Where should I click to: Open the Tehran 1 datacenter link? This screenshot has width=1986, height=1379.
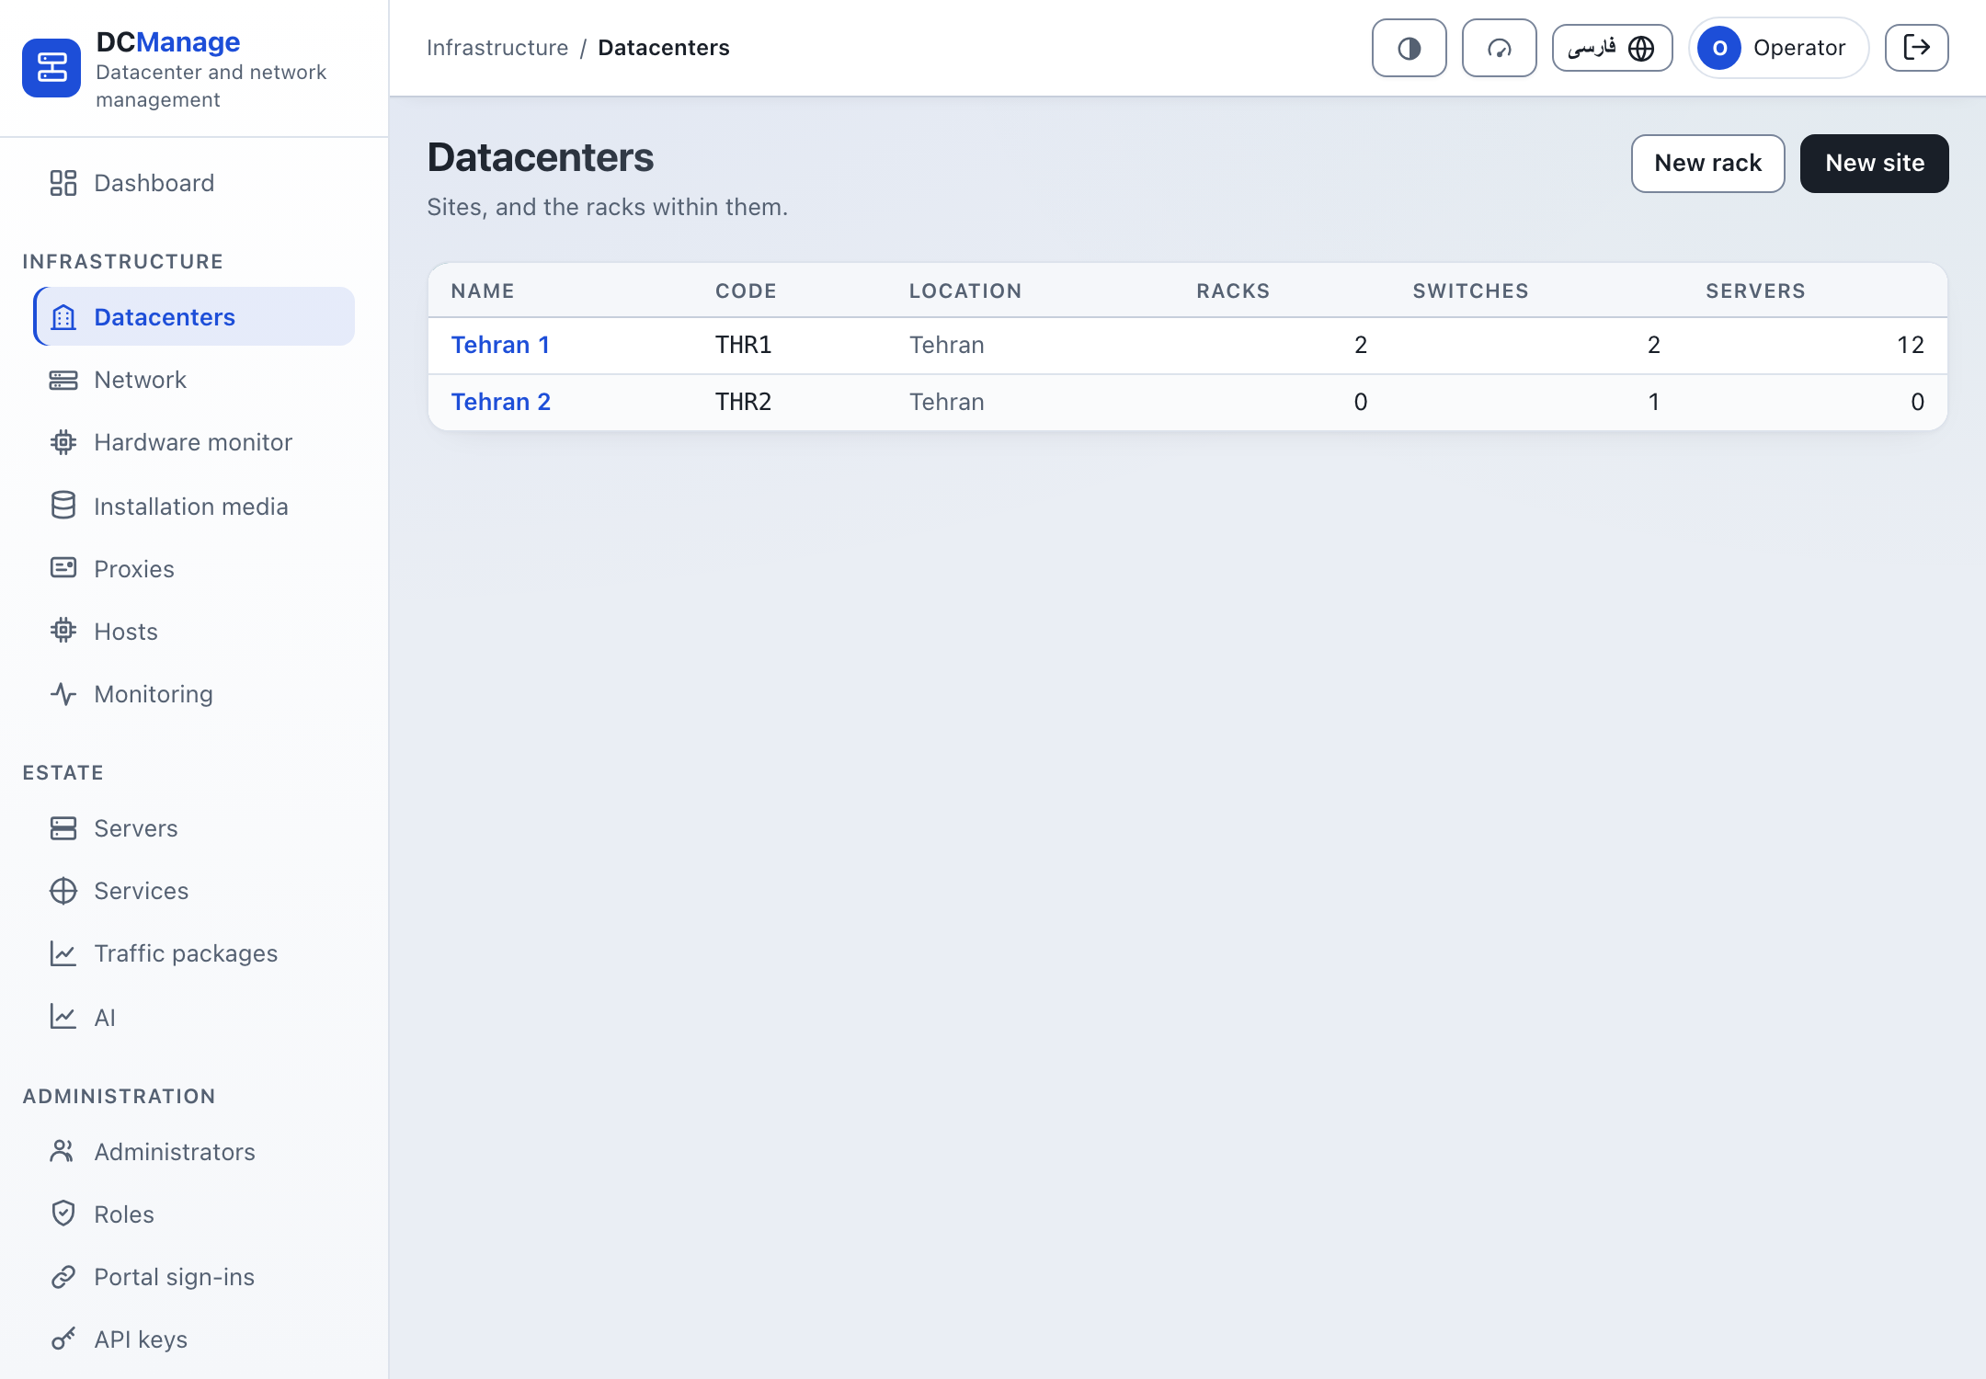pos(500,345)
